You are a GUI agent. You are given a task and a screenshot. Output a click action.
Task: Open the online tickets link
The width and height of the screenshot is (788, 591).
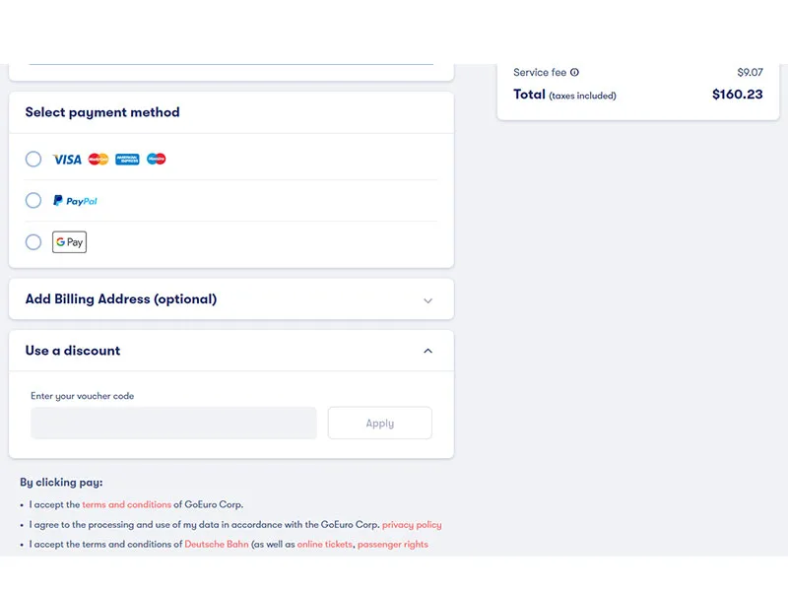coord(325,545)
